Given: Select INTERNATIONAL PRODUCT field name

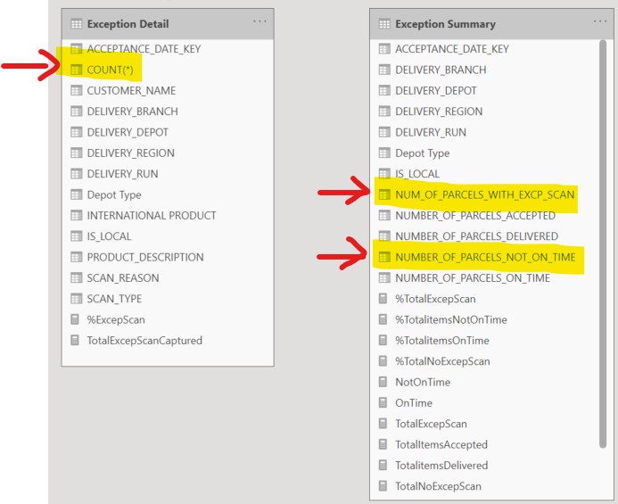Looking at the screenshot, I should (x=152, y=215).
